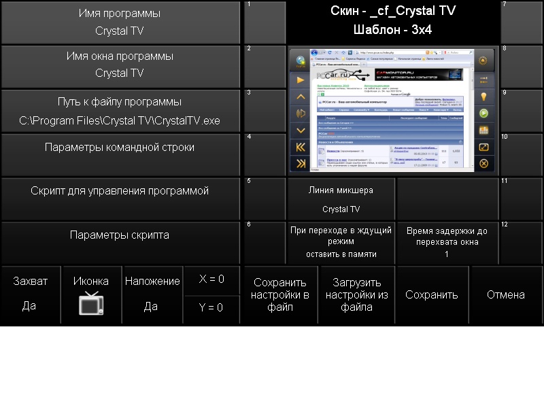Viewport: 544px width, 408px height.
Task: Select template slot number 11
Action: (x=522, y=199)
